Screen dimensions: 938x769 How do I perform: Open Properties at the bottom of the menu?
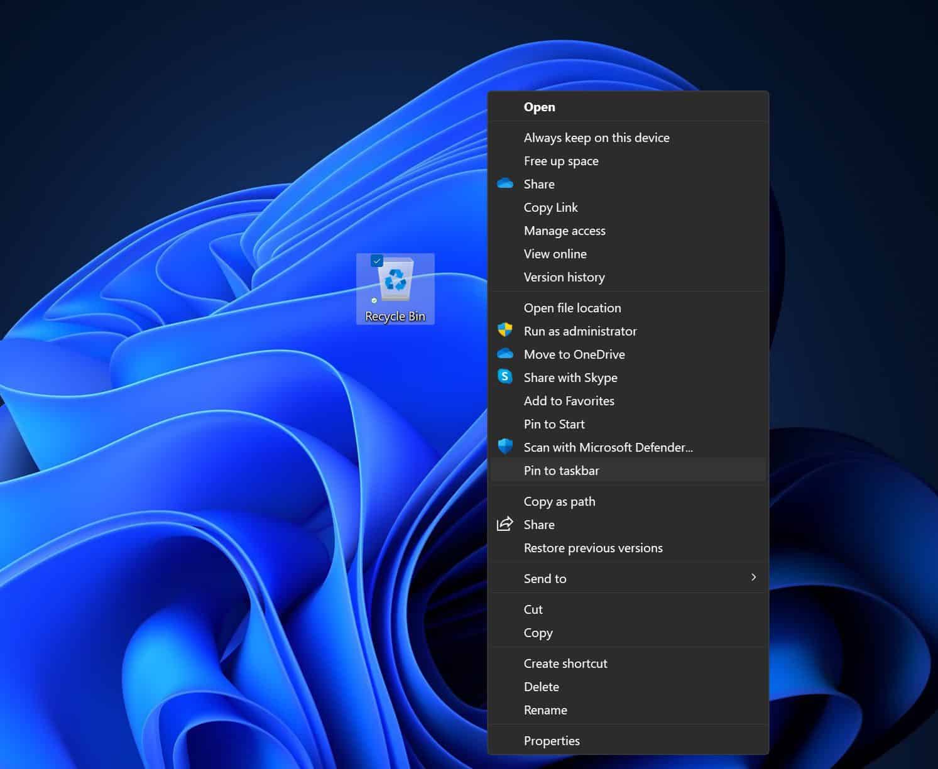552,740
